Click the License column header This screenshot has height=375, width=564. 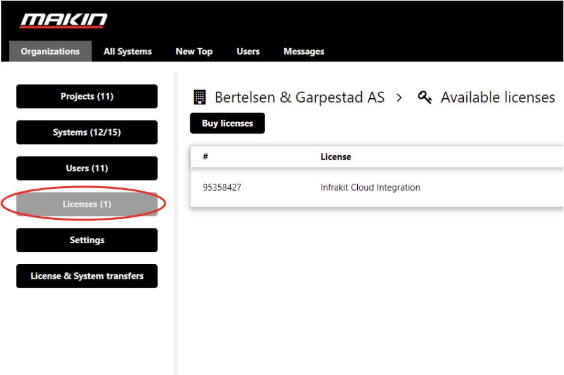[x=336, y=156]
